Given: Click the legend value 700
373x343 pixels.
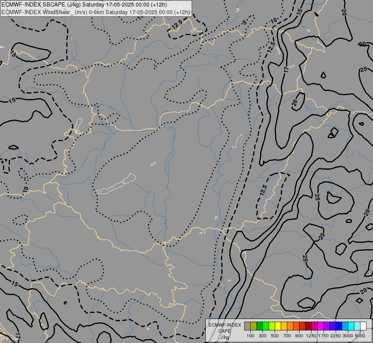Looking at the screenshot, I should (x=287, y=336).
